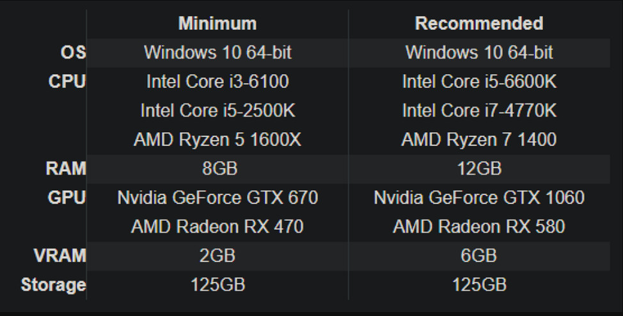623x316 pixels.
Task: Click the CPU row label
Action: (x=67, y=82)
